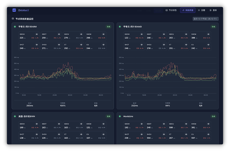Click the 252ms latency value
This screenshot has height=151, width=230.
tap(135, 106)
